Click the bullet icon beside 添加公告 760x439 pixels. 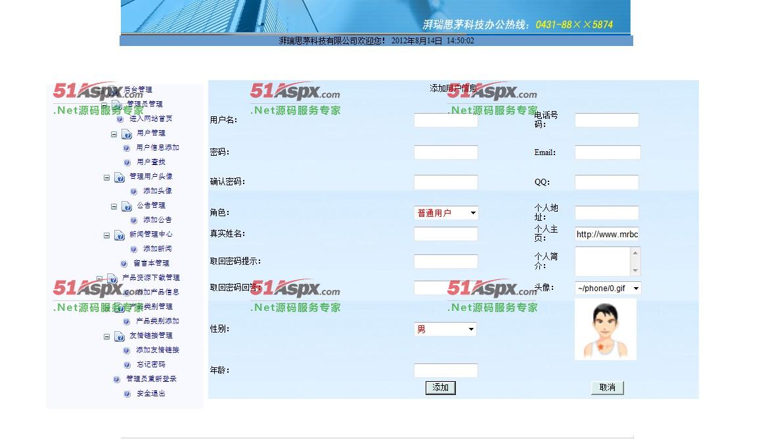[134, 221]
